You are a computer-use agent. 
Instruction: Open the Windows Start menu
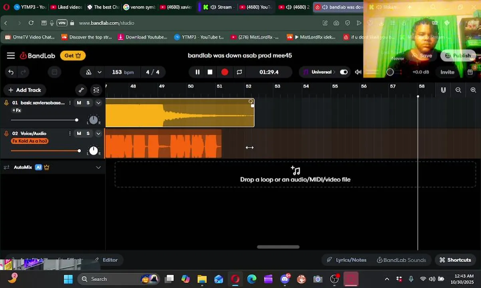tap(68, 279)
